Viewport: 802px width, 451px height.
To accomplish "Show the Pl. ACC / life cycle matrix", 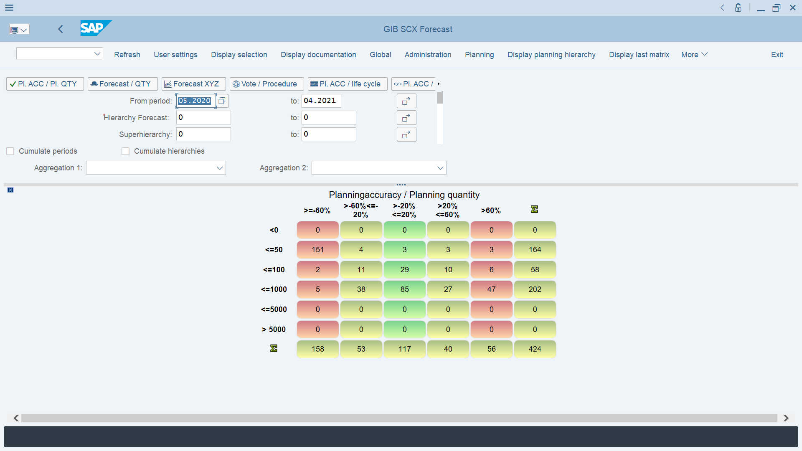I will point(347,84).
